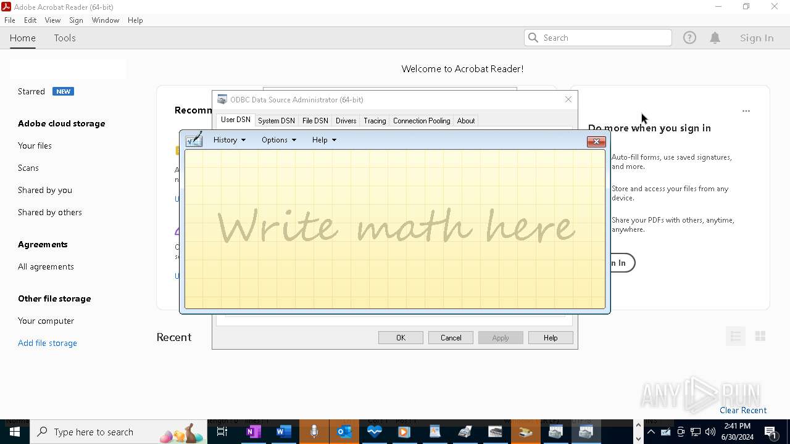Open OneNote from the taskbar

[x=253, y=432]
